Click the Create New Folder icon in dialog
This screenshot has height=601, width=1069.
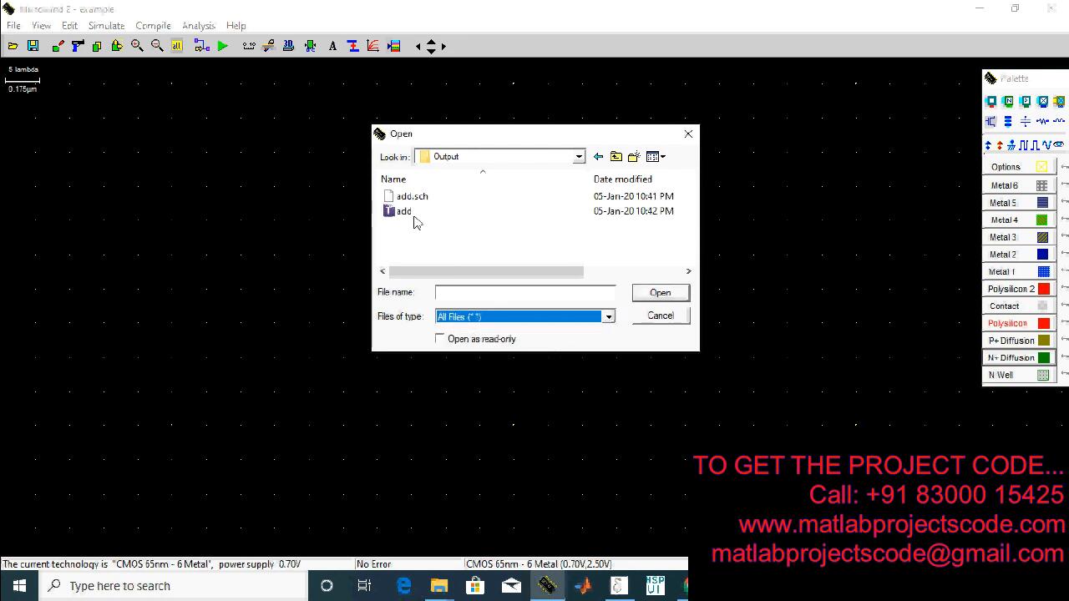tap(634, 157)
